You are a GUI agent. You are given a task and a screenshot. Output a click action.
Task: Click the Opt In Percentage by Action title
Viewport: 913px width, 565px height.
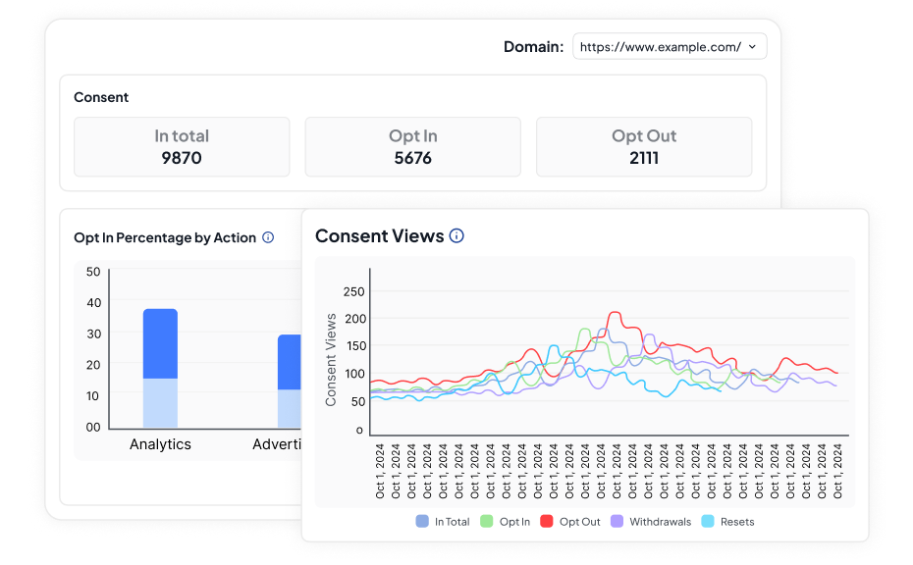pyautogui.click(x=165, y=237)
